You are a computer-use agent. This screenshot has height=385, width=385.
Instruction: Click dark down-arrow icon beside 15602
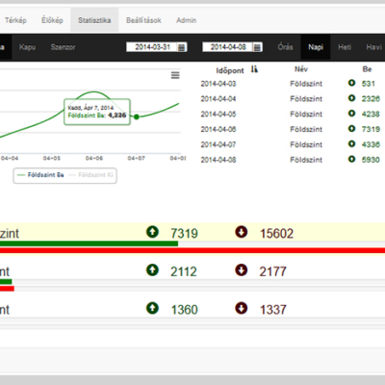[242, 232]
